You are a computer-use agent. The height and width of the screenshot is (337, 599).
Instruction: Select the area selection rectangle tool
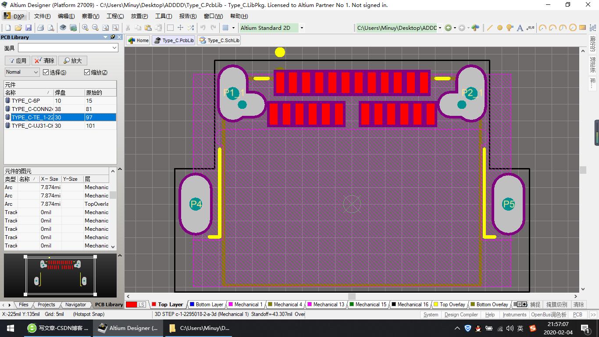(170, 28)
